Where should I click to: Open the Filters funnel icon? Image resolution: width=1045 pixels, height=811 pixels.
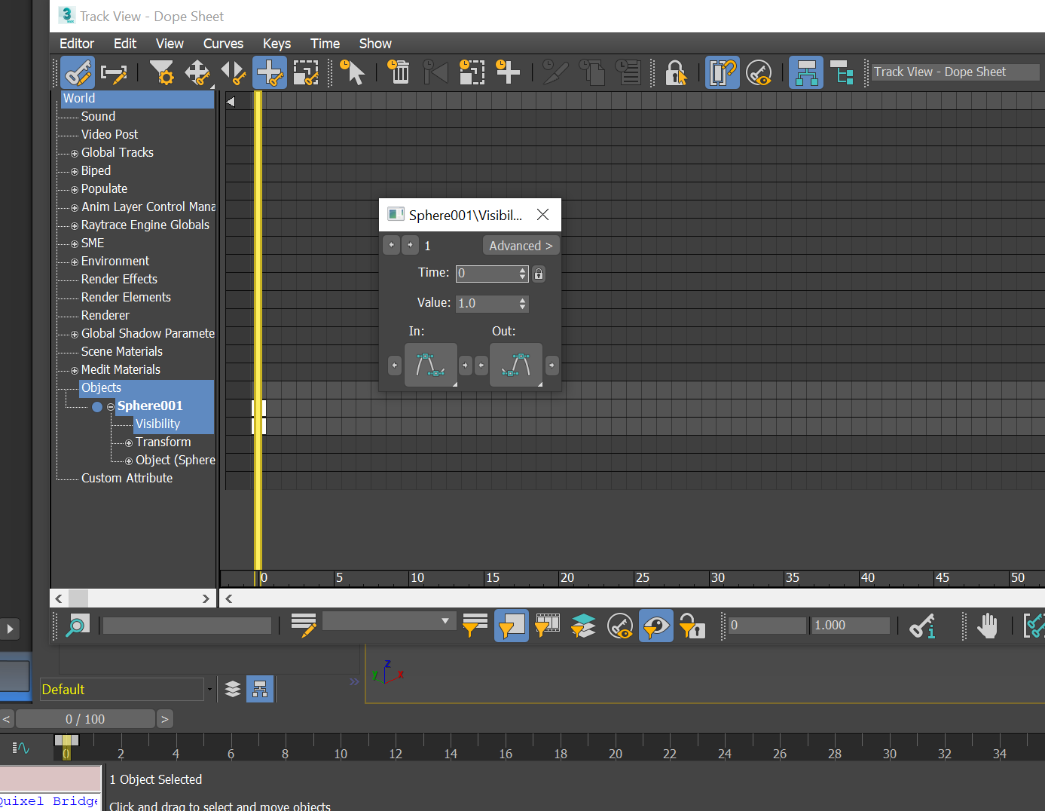(161, 73)
